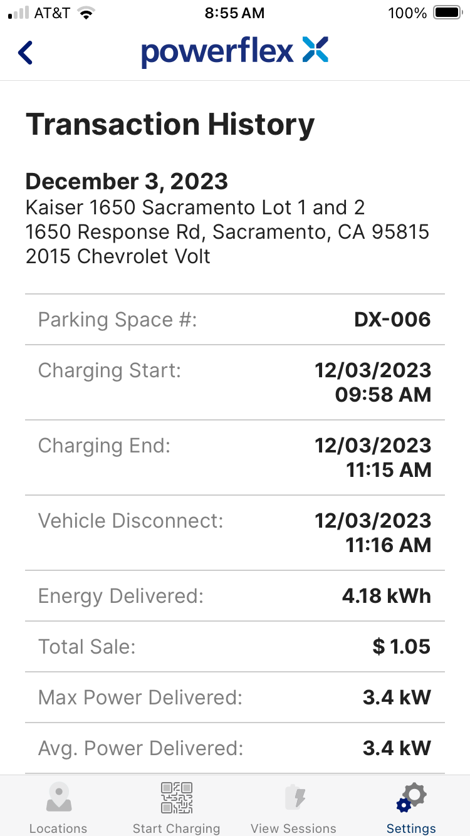This screenshot has height=836, width=470.
Task: Tap the View Sessions battery icon
Action: (293, 797)
